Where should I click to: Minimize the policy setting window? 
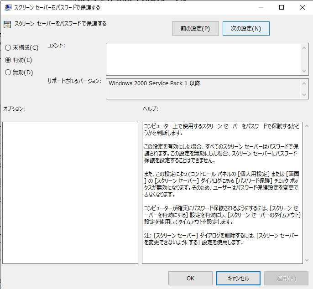click(260, 7)
